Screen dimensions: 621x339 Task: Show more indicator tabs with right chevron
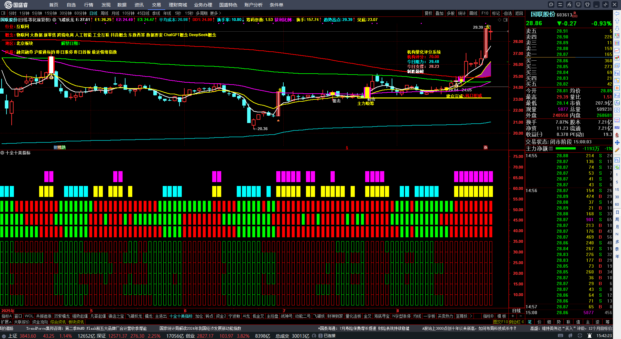tap(471, 316)
